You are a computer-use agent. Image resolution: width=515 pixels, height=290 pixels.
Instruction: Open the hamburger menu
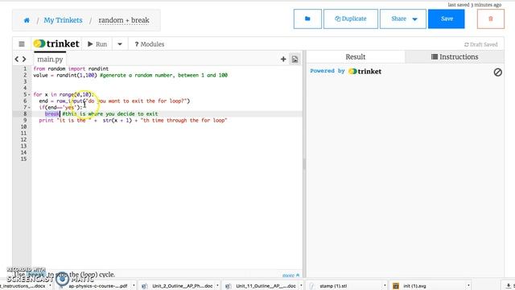click(x=22, y=44)
